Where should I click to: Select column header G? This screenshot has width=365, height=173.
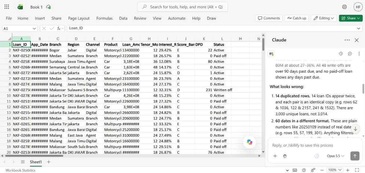point(131,39)
